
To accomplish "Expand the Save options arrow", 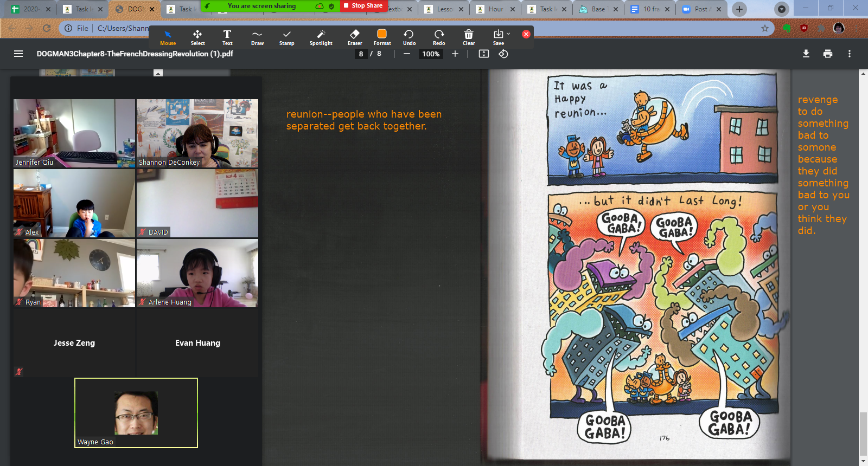I will click(508, 34).
